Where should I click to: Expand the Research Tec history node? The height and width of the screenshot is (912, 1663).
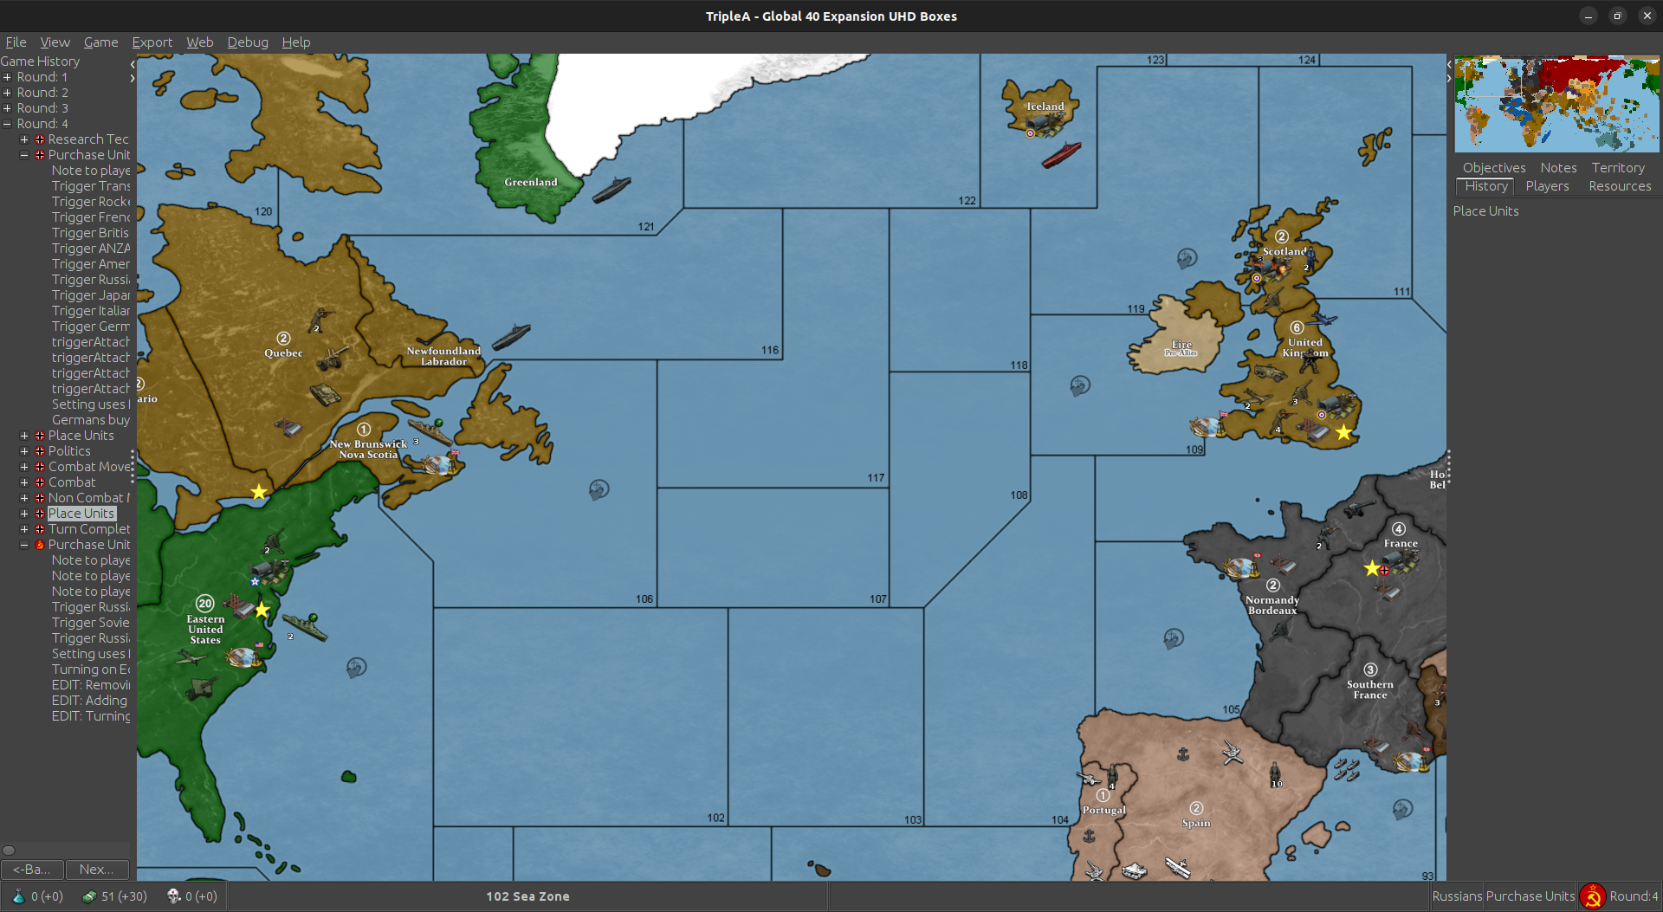tap(24, 139)
